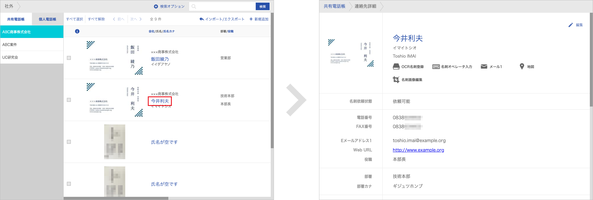Click the blurred card image in the last row
Viewport: 593px width, 200px height.
pyautogui.click(x=115, y=181)
